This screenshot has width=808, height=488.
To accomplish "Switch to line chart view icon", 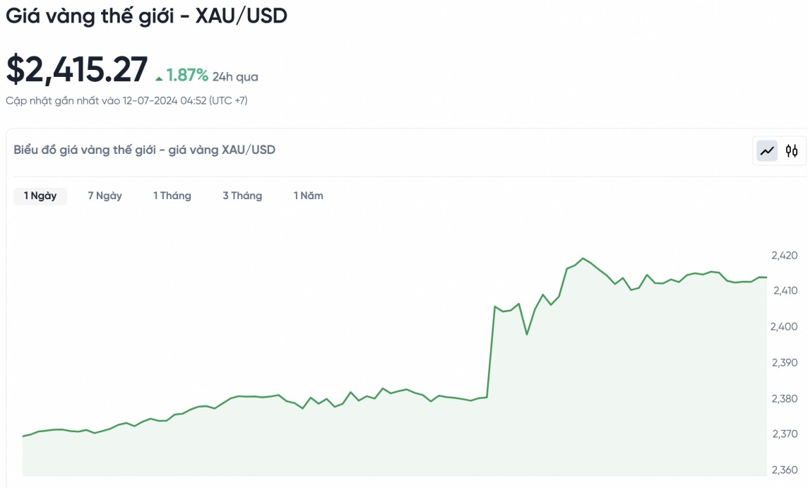I will (767, 150).
